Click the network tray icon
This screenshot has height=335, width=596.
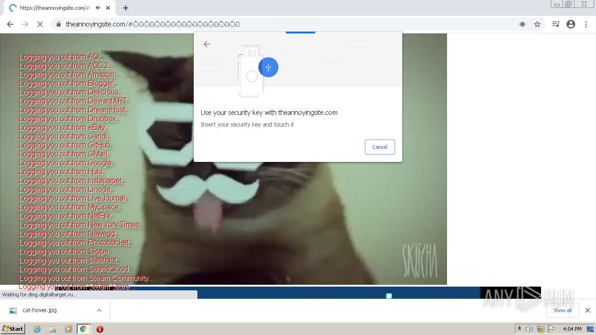(540, 329)
